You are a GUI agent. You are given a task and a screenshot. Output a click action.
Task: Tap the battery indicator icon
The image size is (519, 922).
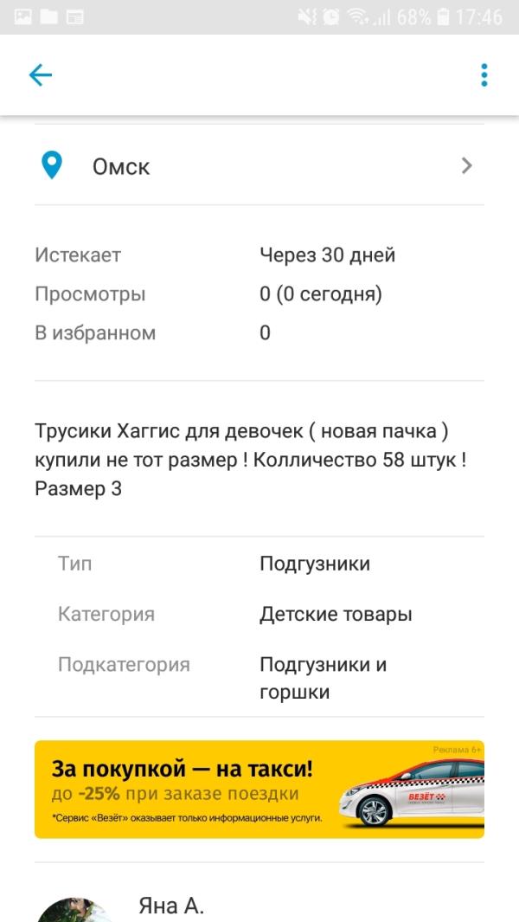[x=444, y=17]
